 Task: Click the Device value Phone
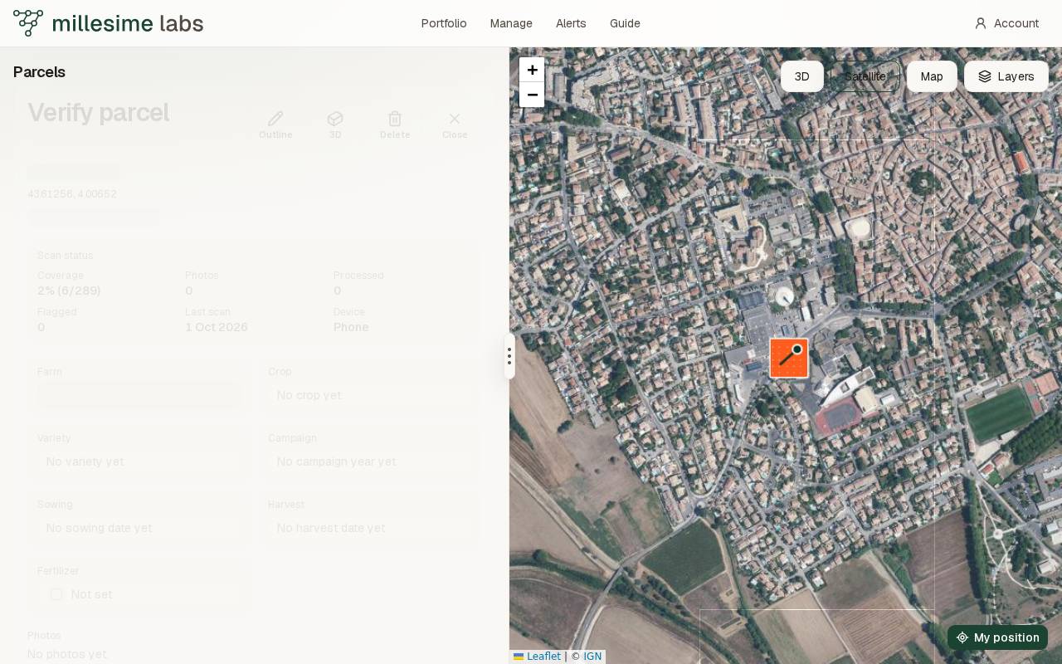(x=351, y=327)
